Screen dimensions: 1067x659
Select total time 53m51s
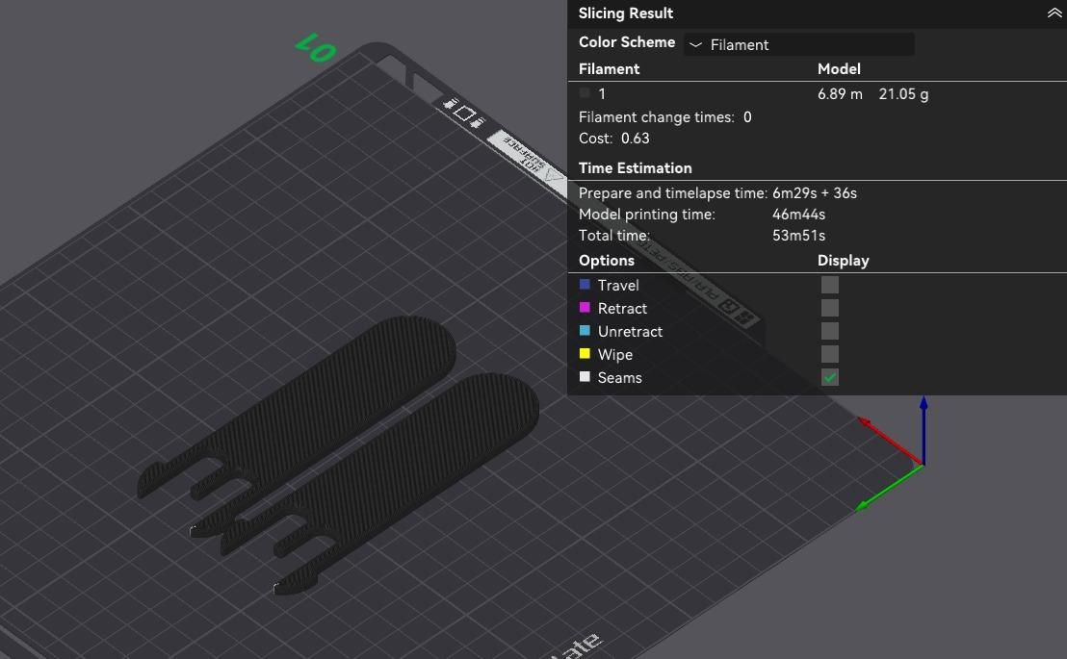[798, 236]
